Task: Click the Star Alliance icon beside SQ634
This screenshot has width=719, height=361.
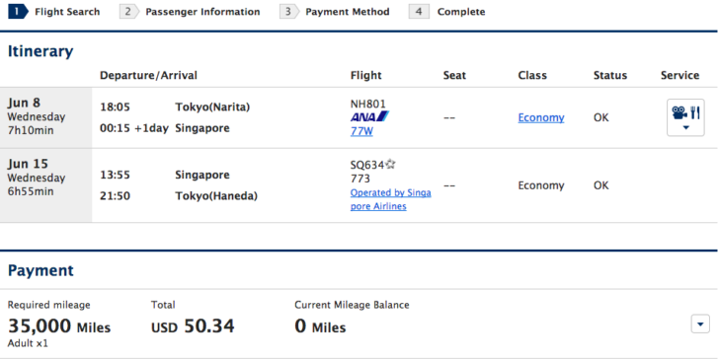Action: pyautogui.click(x=390, y=164)
